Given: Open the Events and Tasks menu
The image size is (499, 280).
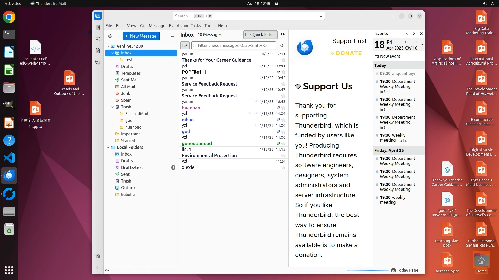Looking at the screenshot, I should coord(185,26).
